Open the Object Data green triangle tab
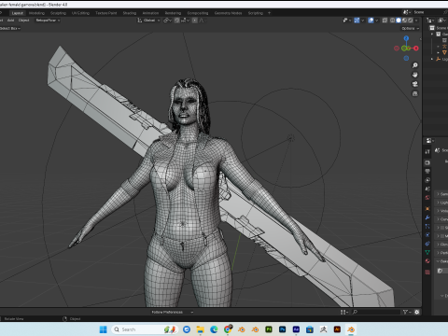Viewport: 448px width, 336px height. (427, 252)
